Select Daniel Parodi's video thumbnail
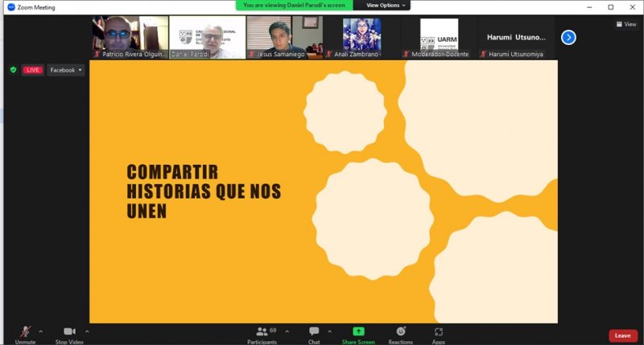Screen dimensions: 644x345 (x=207, y=37)
